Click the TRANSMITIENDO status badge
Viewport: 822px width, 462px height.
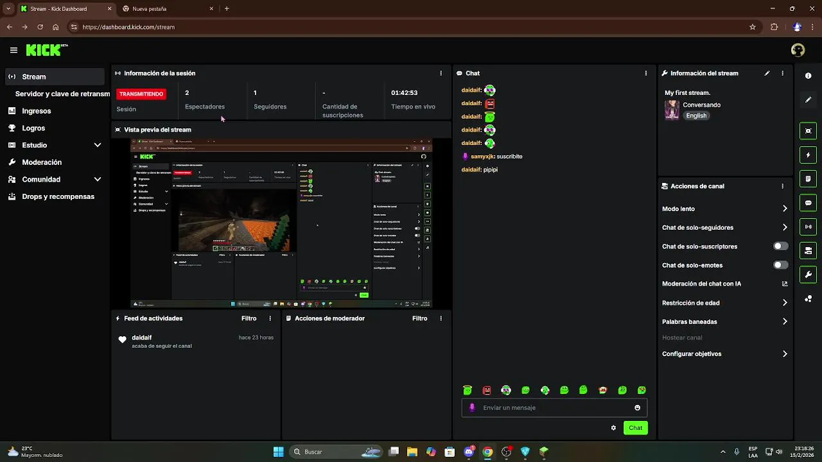pyautogui.click(x=141, y=94)
